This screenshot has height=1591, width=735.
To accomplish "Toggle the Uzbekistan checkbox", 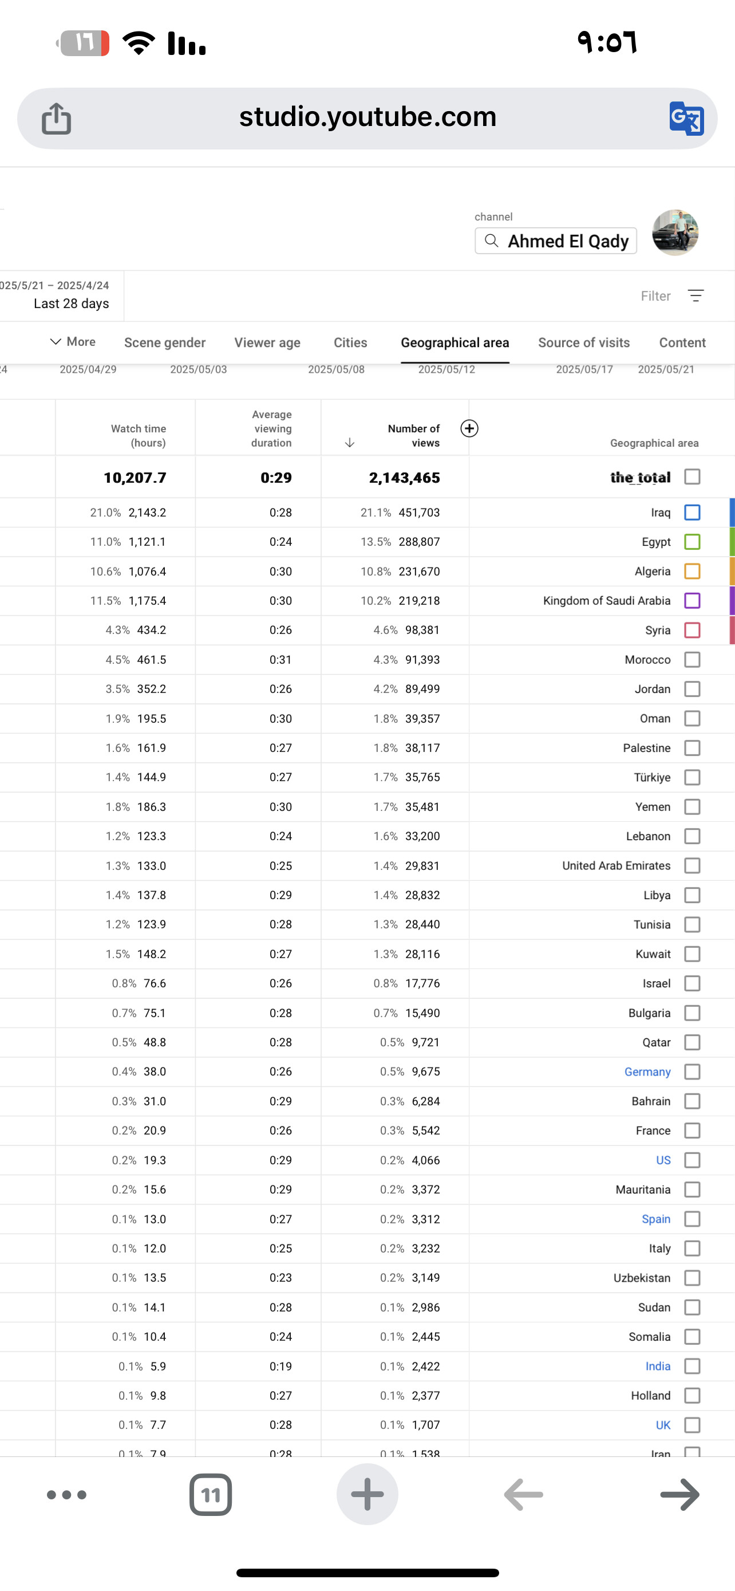I will point(693,1278).
